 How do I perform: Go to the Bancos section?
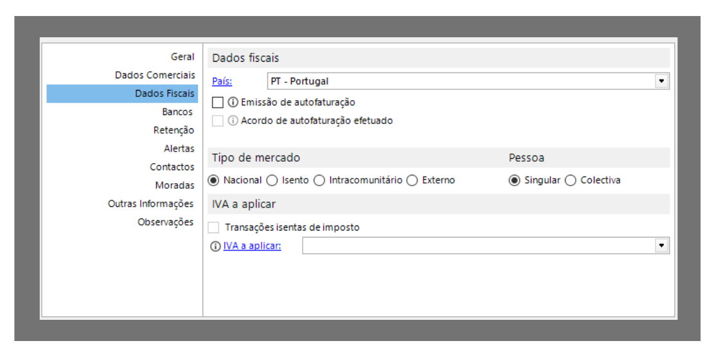[177, 112]
